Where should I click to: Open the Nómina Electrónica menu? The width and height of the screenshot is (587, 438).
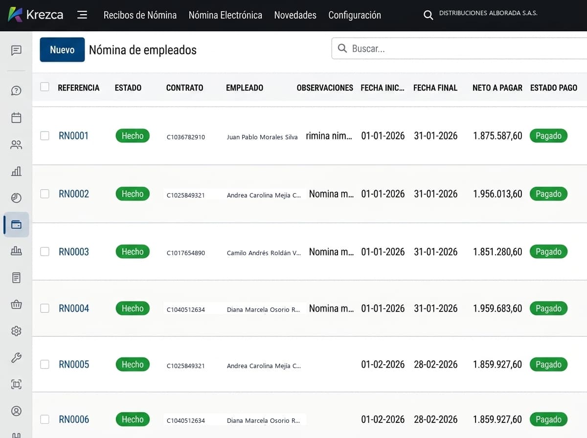coord(226,15)
